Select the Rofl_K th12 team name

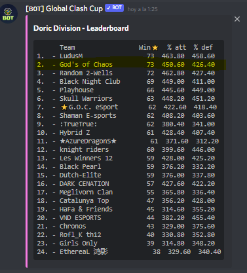(x=81, y=234)
